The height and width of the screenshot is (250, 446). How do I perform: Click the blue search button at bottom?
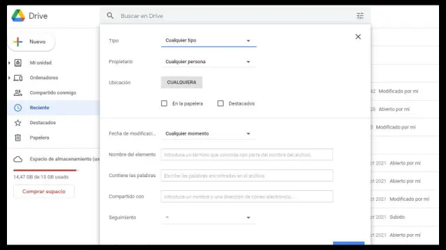coord(348,243)
